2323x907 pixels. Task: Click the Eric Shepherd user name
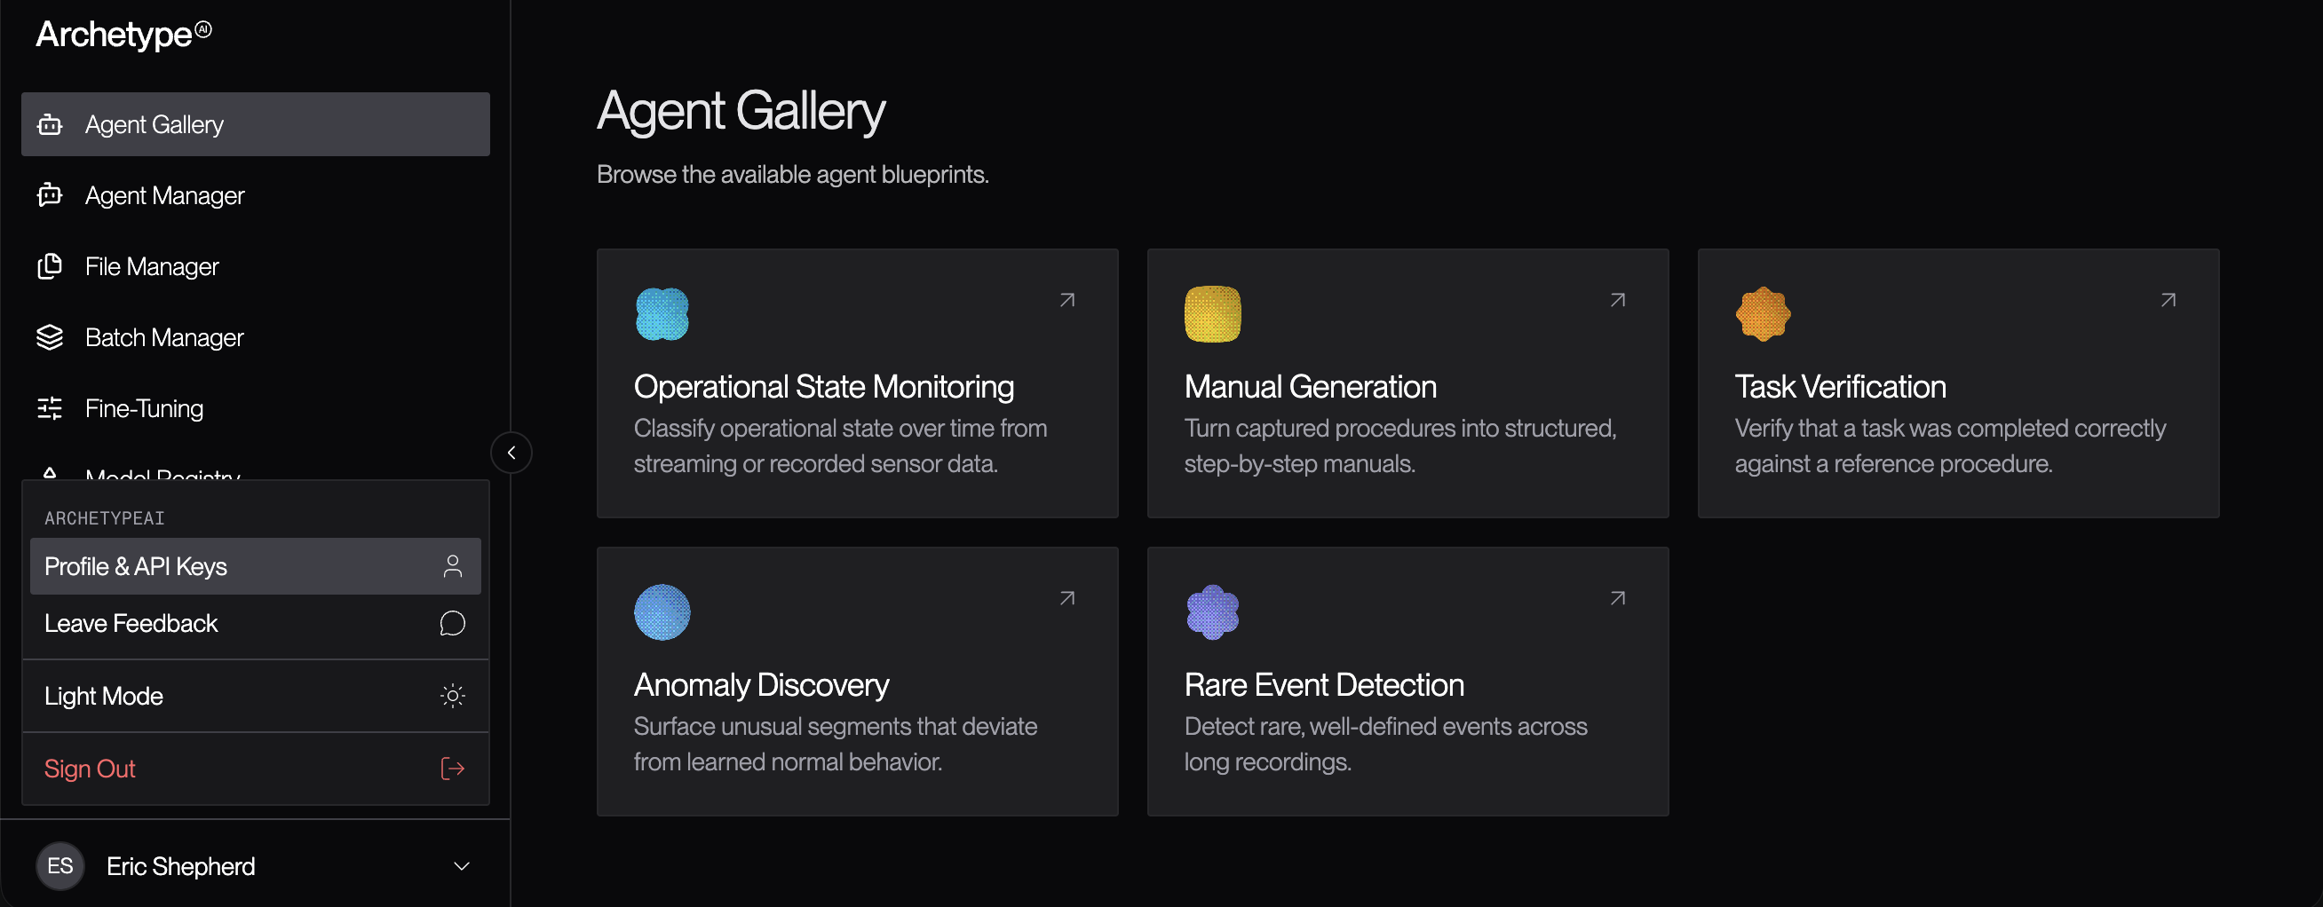[x=180, y=866]
